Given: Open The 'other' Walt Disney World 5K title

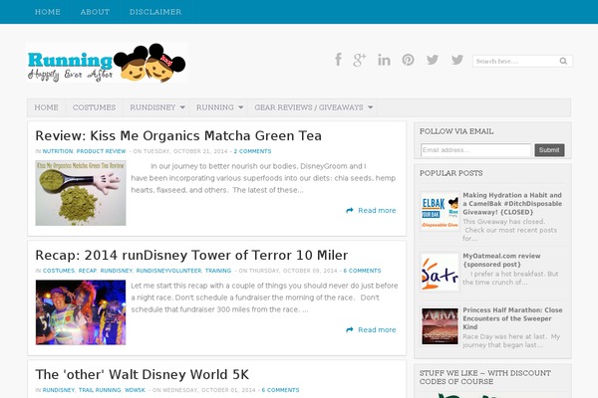Looking at the screenshot, I should pos(143,374).
